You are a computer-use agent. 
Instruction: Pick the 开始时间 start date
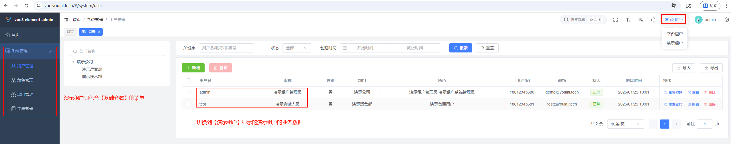[x=365, y=48]
